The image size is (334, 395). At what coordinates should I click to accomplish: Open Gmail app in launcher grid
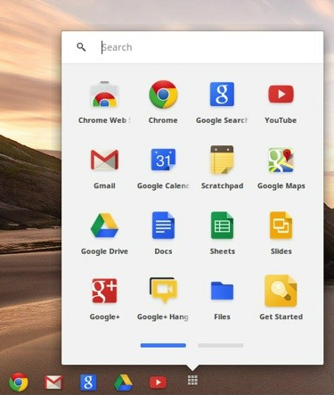click(x=104, y=160)
